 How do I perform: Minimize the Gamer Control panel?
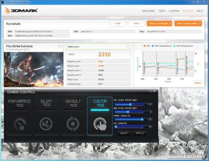click(150, 91)
